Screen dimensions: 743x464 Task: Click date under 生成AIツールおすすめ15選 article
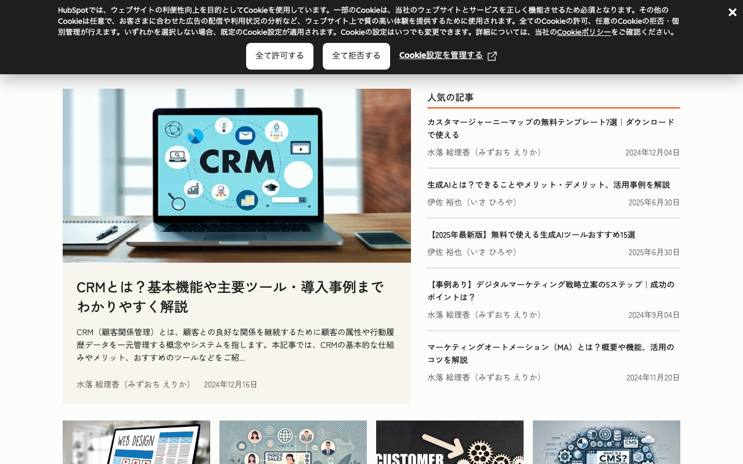point(654,252)
